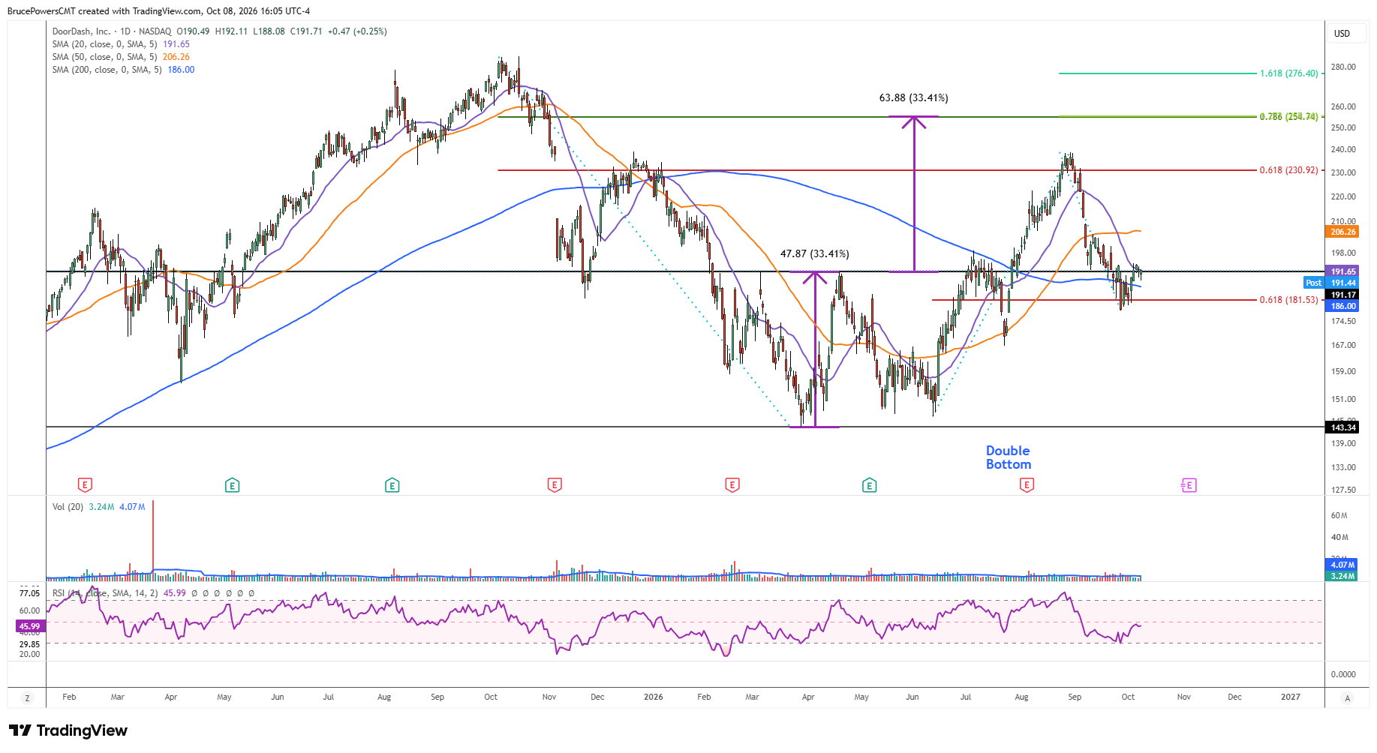Click the red earnings marker near February 2026
This screenshot has height=753, width=1377.
(x=732, y=485)
